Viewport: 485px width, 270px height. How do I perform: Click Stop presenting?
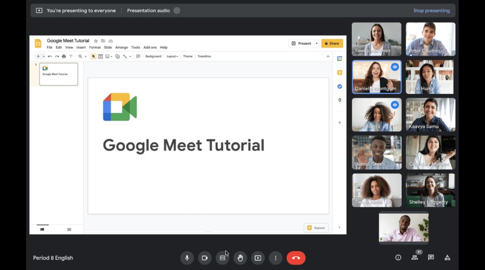431,10
